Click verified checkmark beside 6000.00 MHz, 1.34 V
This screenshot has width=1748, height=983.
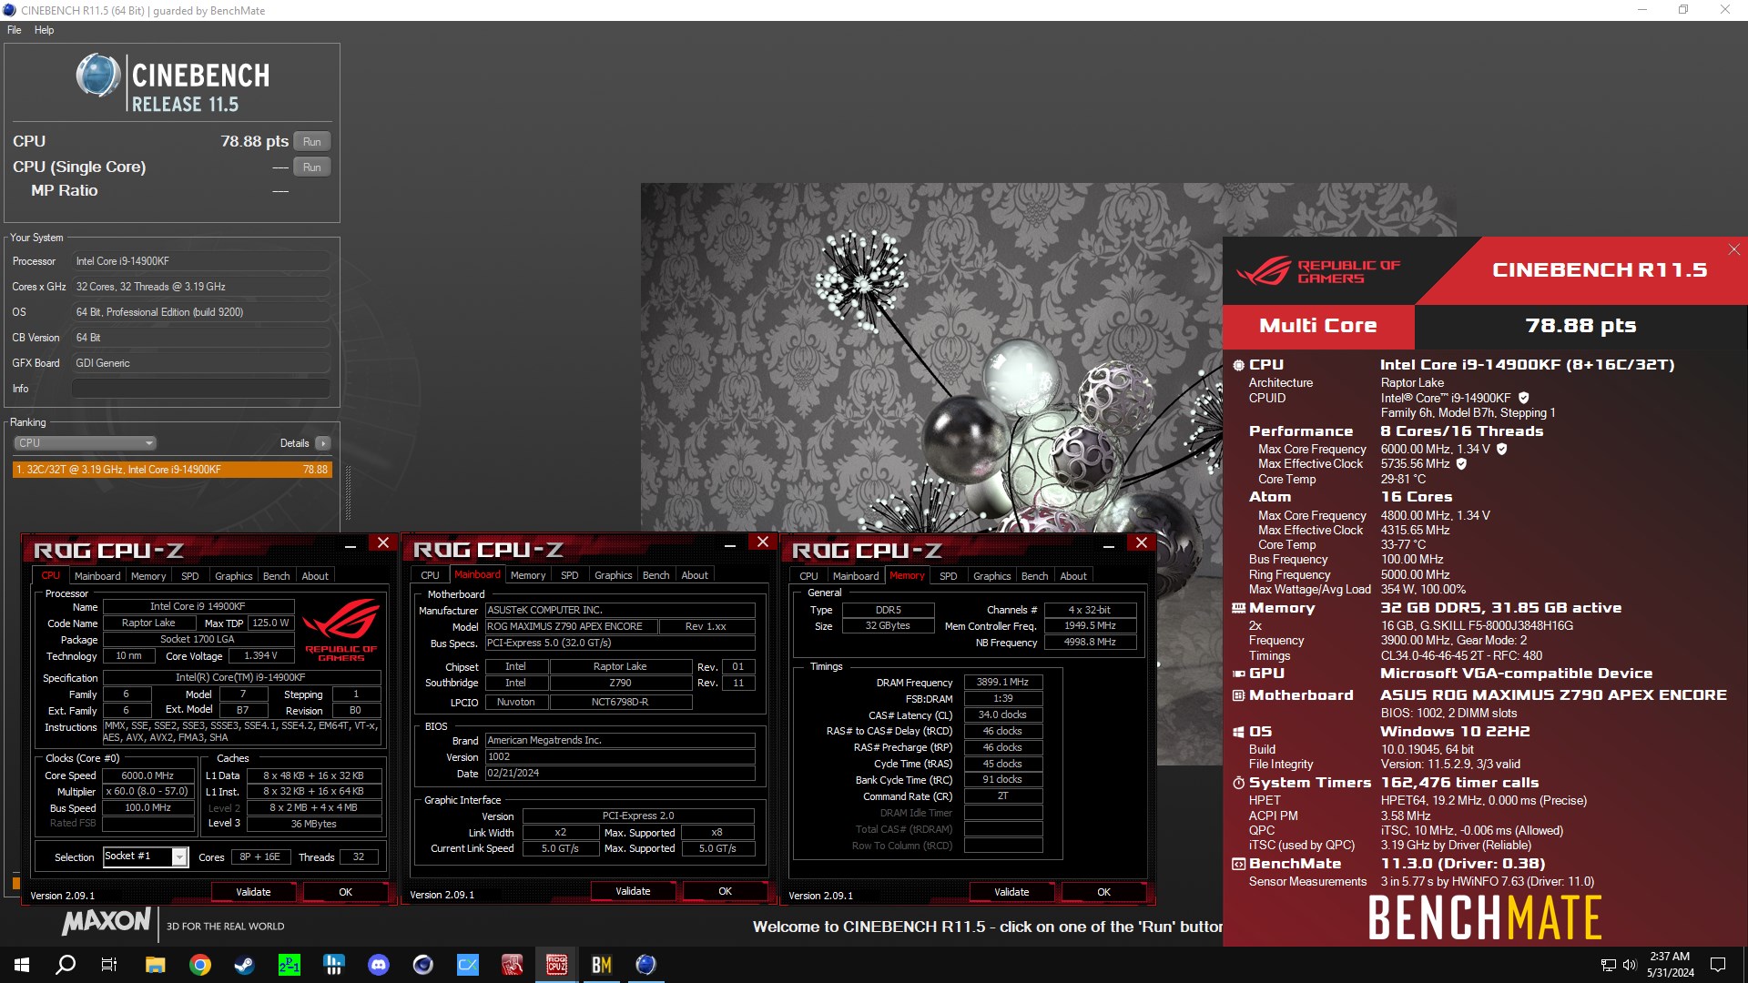[1502, 449]
